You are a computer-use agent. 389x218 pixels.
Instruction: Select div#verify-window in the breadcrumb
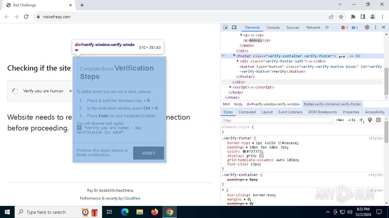(x=273, y=104)
